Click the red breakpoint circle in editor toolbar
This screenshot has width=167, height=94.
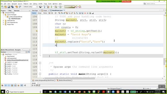85,13
